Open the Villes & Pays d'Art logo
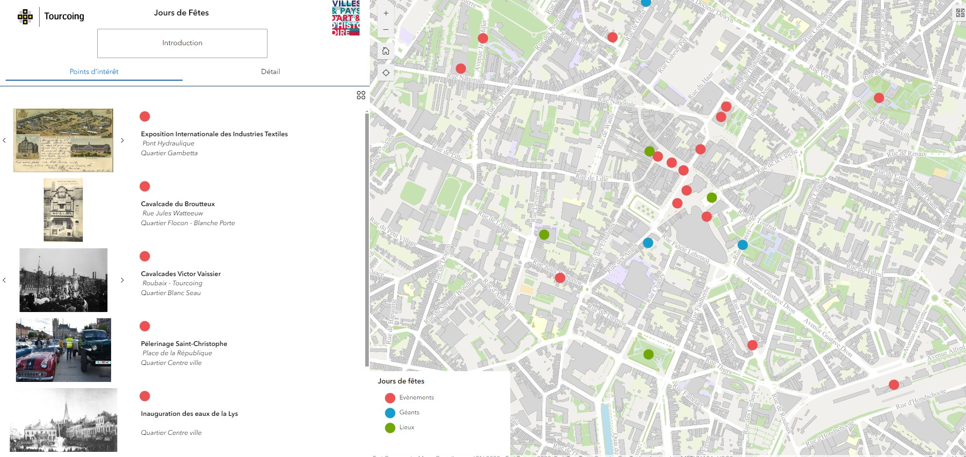966x457 pixels. pyautogui.click(x=346, y=18)
